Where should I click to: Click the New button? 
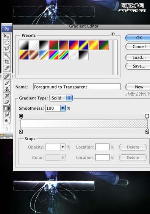point(138,87)
